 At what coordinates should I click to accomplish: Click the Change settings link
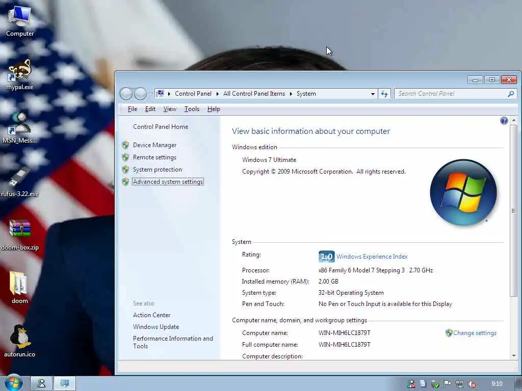click(x=475, y=333)
